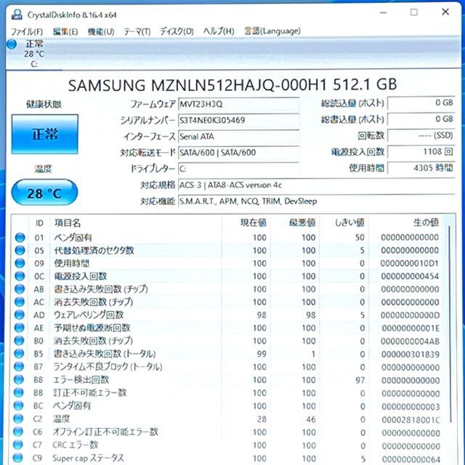Maximize the CrystalDiskInfo window
The height and width of the screenshot is (465, 465).
414,12
